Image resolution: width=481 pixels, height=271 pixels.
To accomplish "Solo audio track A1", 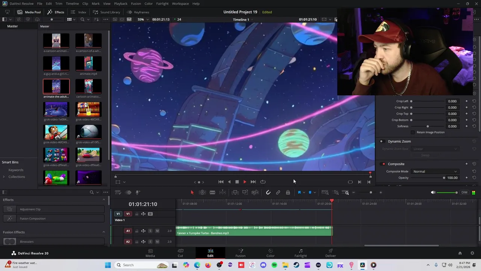I will point(150,231).
